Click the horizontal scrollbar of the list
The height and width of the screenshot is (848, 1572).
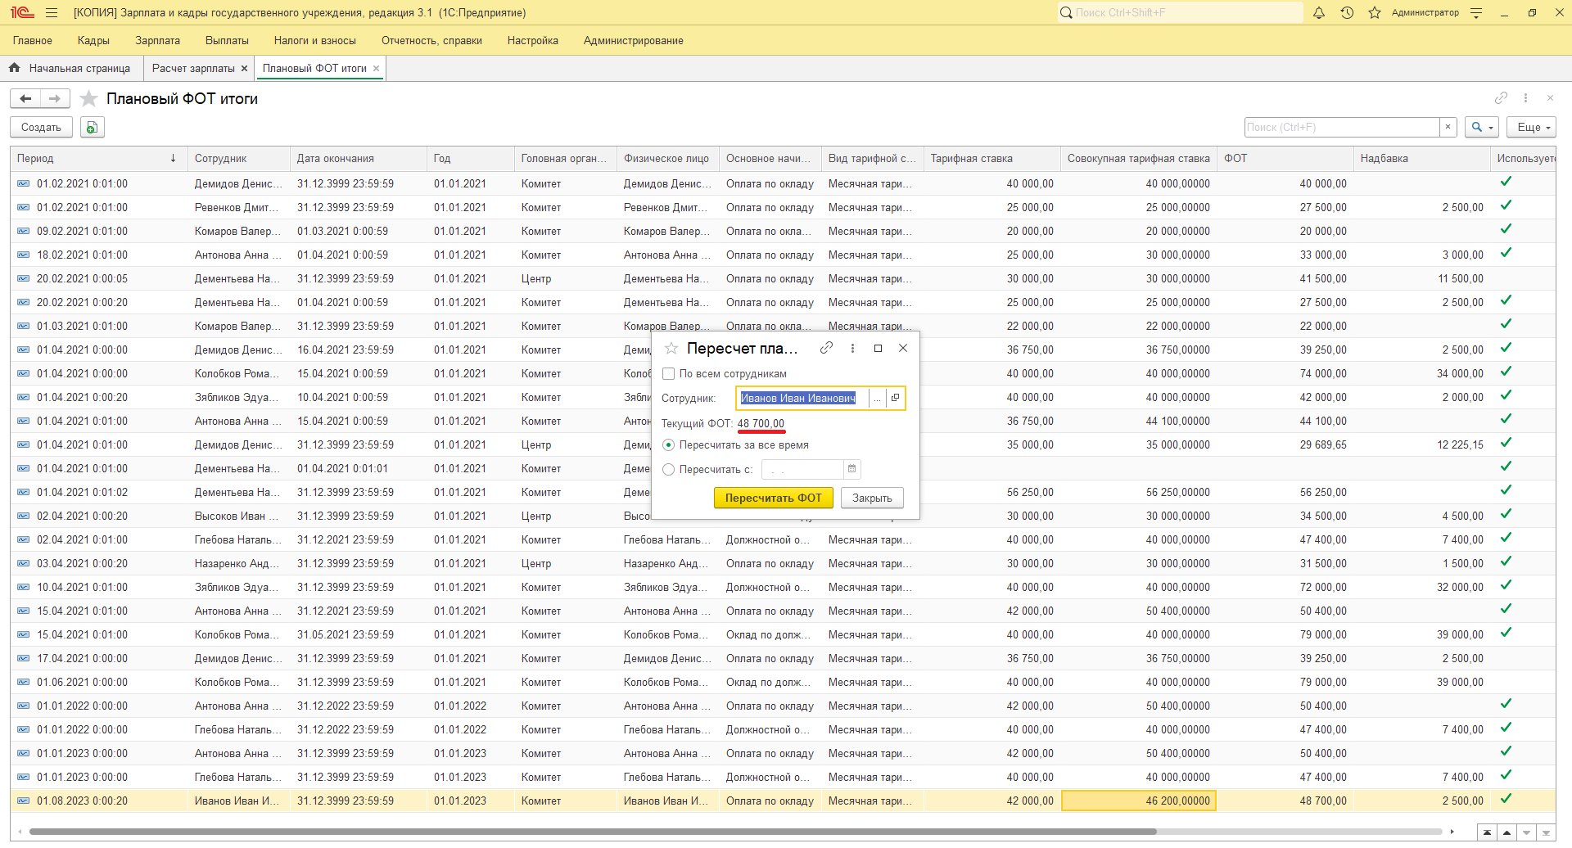593,832
